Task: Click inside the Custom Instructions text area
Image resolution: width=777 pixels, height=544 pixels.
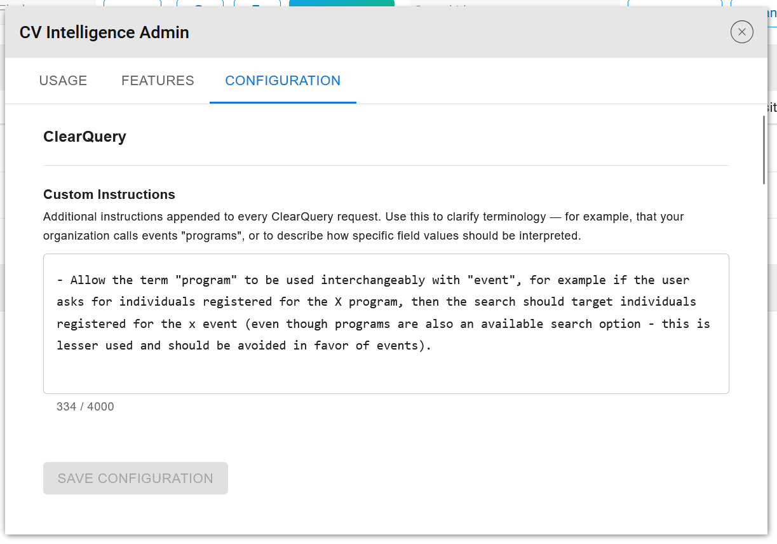Action: click(386, 323)
